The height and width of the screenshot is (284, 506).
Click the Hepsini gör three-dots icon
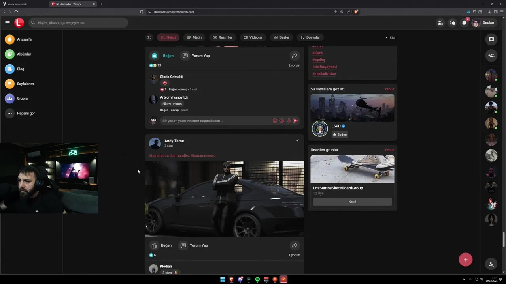(x=9, y=113)
